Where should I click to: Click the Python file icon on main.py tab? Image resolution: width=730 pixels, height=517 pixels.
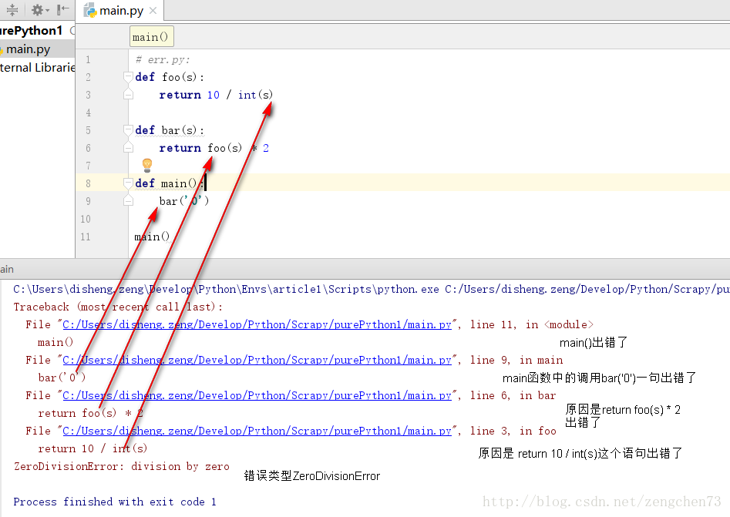(90, 10)
